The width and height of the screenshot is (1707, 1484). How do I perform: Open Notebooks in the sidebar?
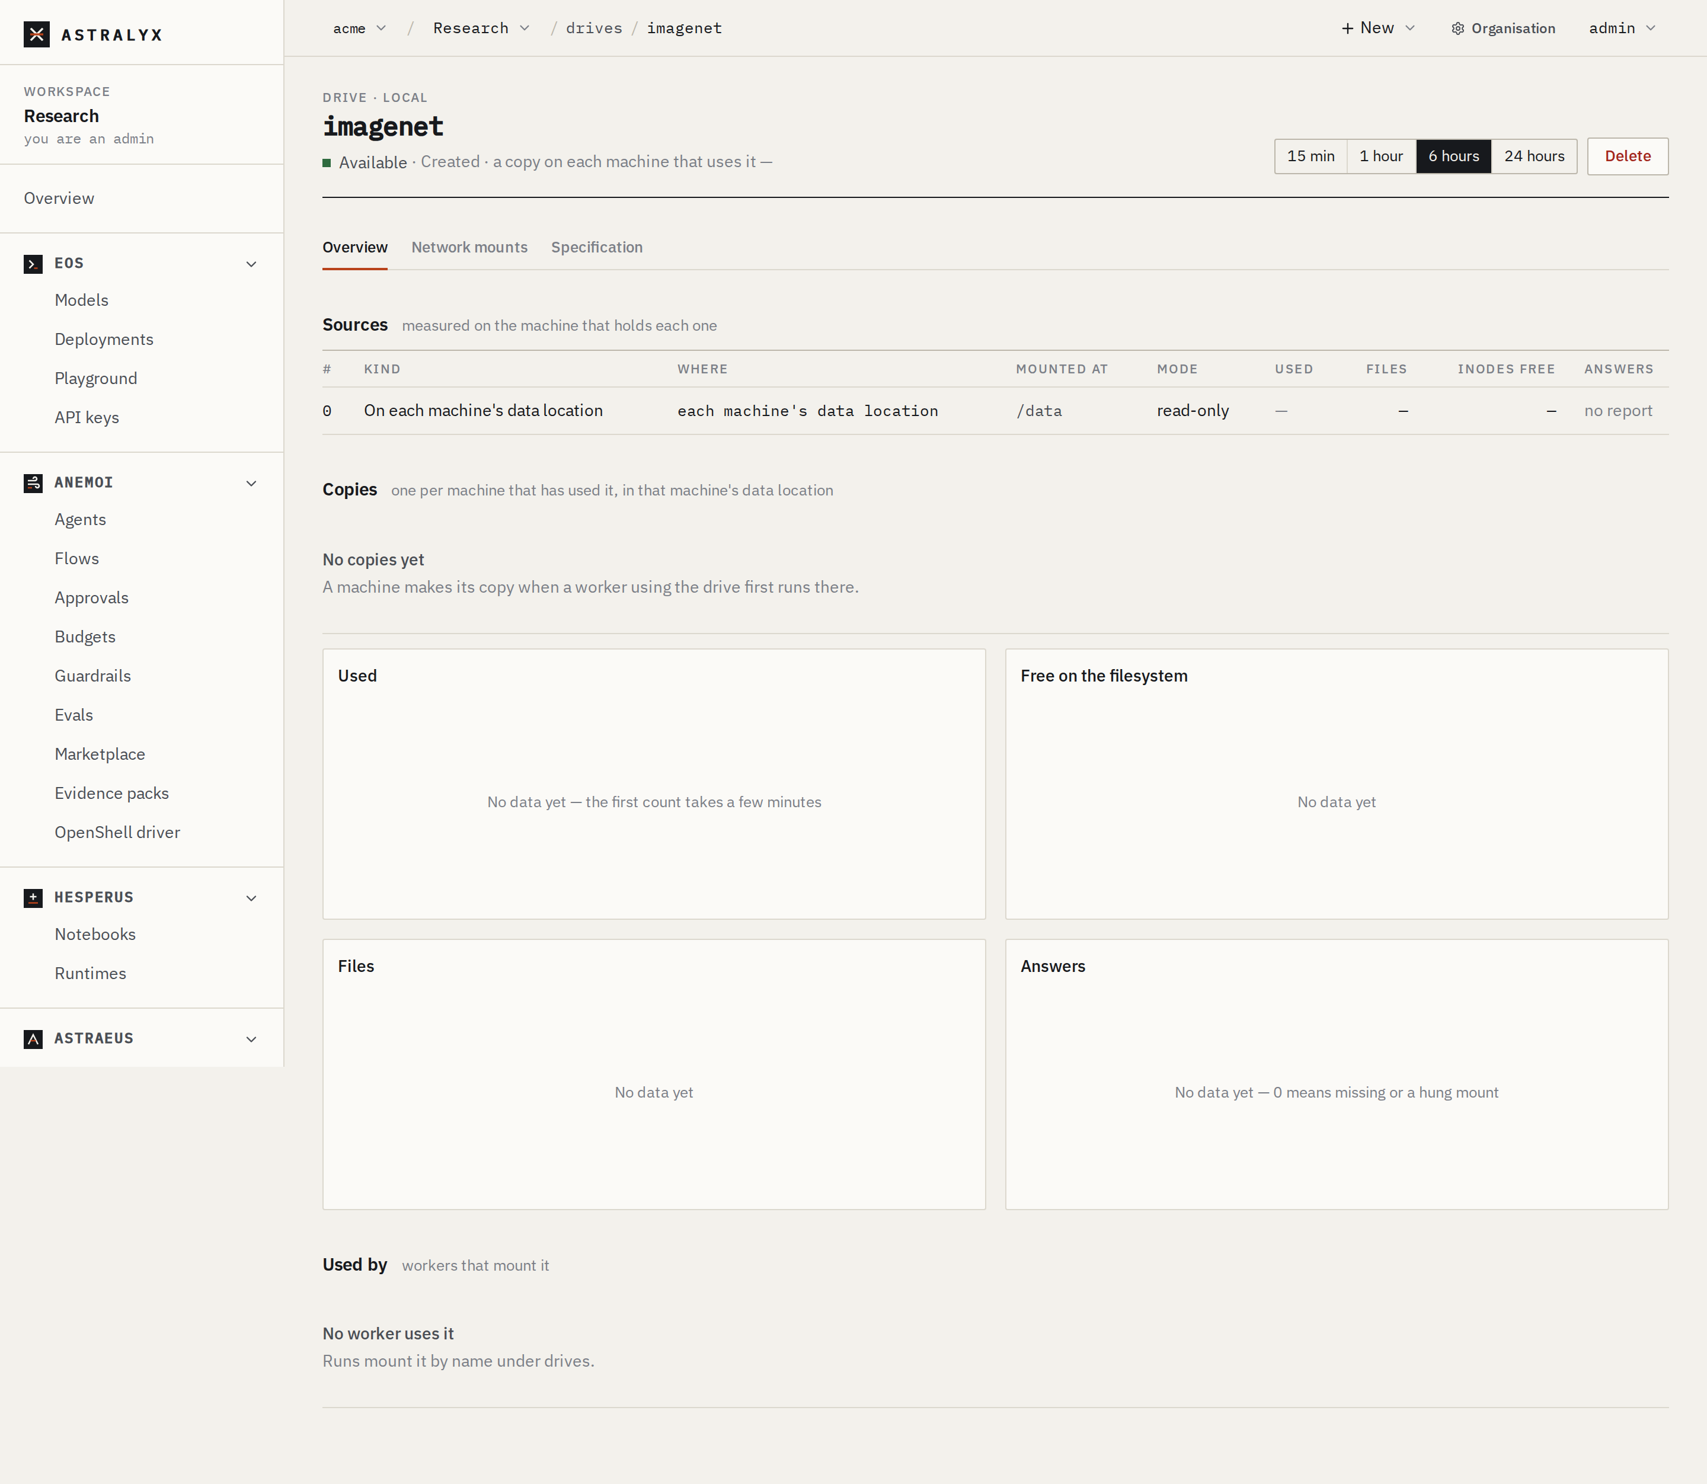pos(95,934)
